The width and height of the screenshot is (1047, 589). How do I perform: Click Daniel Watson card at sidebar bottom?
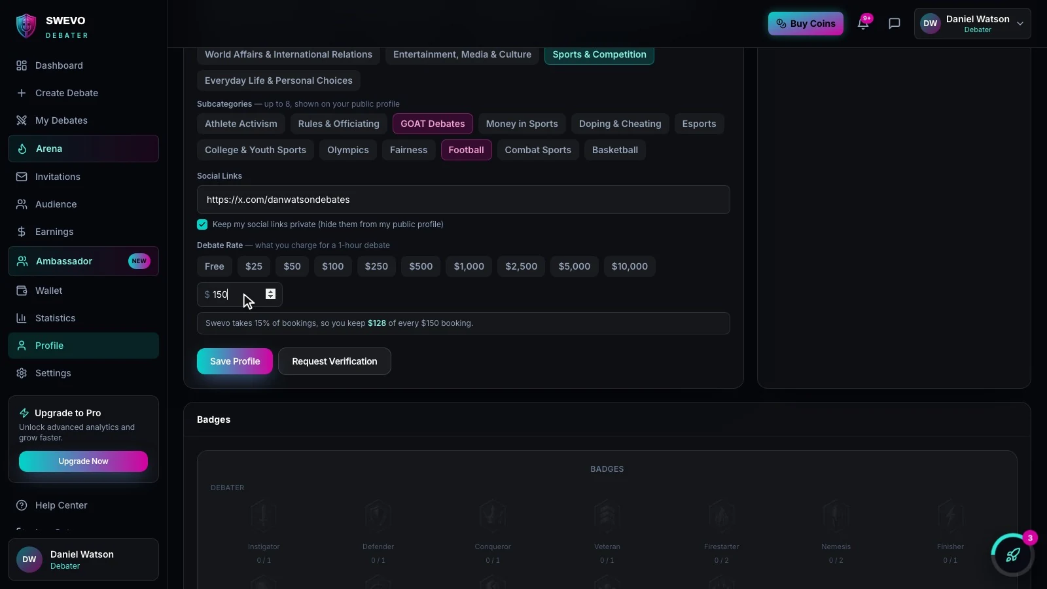click(x=83, y=560)
